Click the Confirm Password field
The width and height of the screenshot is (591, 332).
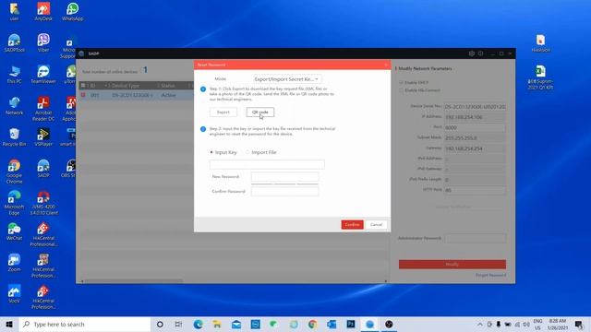(x=284, y=191)
